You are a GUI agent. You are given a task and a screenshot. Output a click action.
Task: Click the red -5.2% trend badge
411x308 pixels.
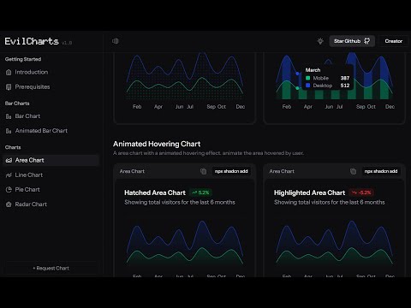coord(361,192)
